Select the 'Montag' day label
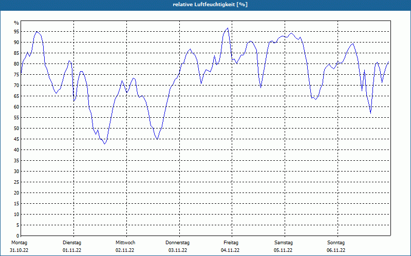Image resolution: width=411 pixels, height=256 pixels. pos(19,243)
